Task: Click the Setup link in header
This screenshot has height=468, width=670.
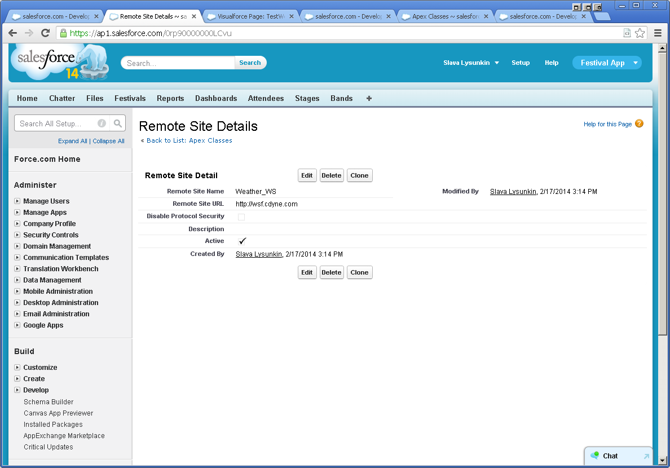Action: (x=521, y=63)
